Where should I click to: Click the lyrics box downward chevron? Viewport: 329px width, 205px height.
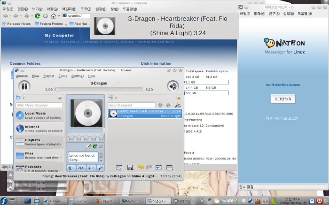point(101,160)
